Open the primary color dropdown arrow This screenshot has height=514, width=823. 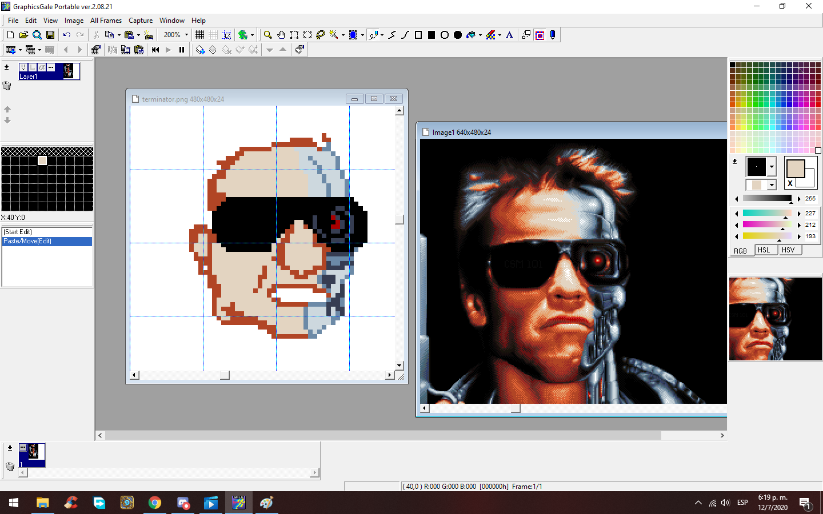[x=772, y=167]
